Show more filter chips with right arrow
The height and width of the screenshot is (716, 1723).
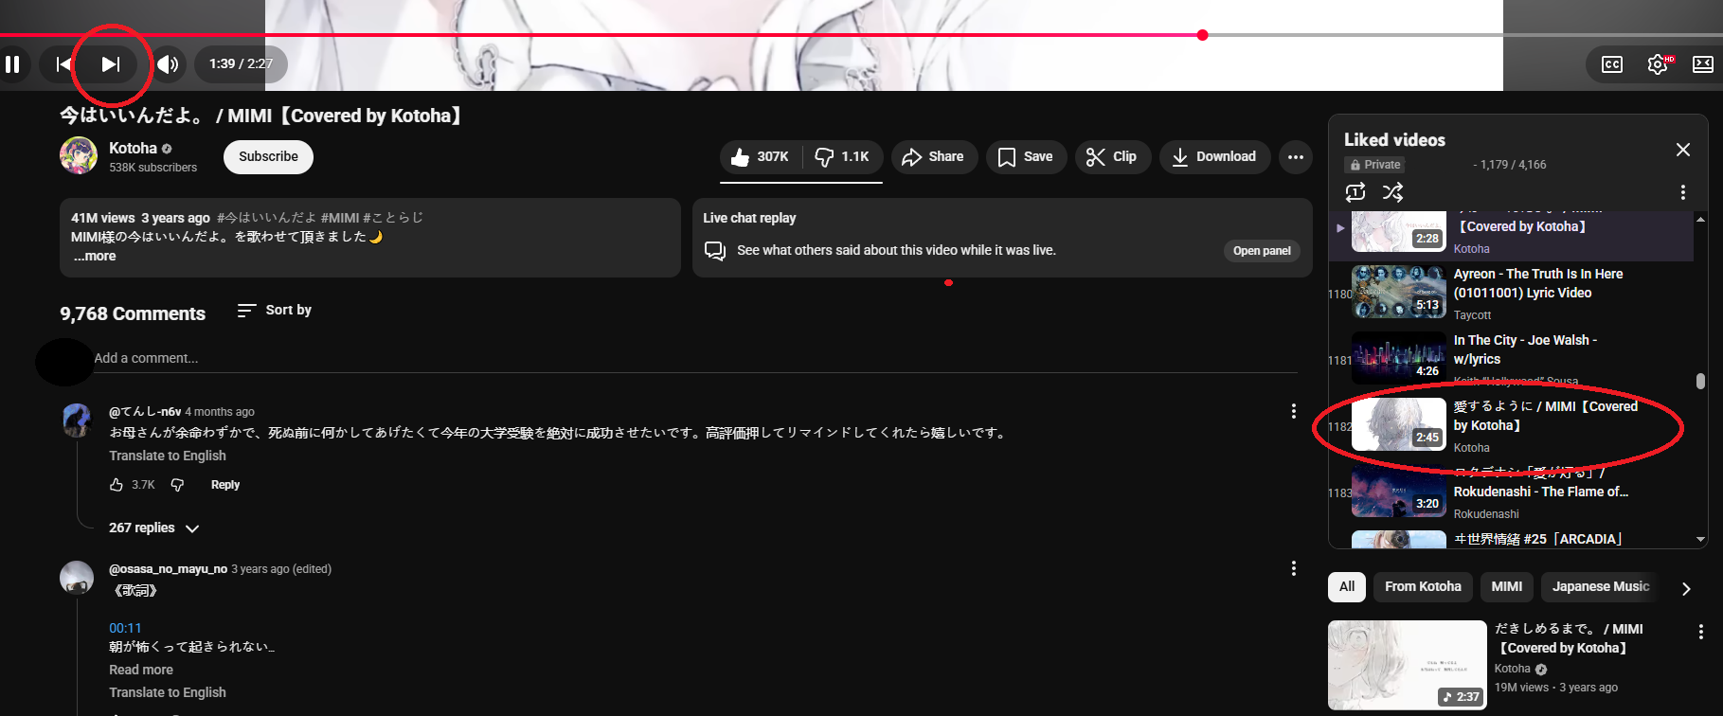1686,588
